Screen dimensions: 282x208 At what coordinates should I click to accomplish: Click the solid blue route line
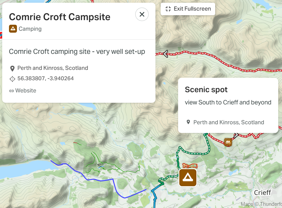[101, 181]
